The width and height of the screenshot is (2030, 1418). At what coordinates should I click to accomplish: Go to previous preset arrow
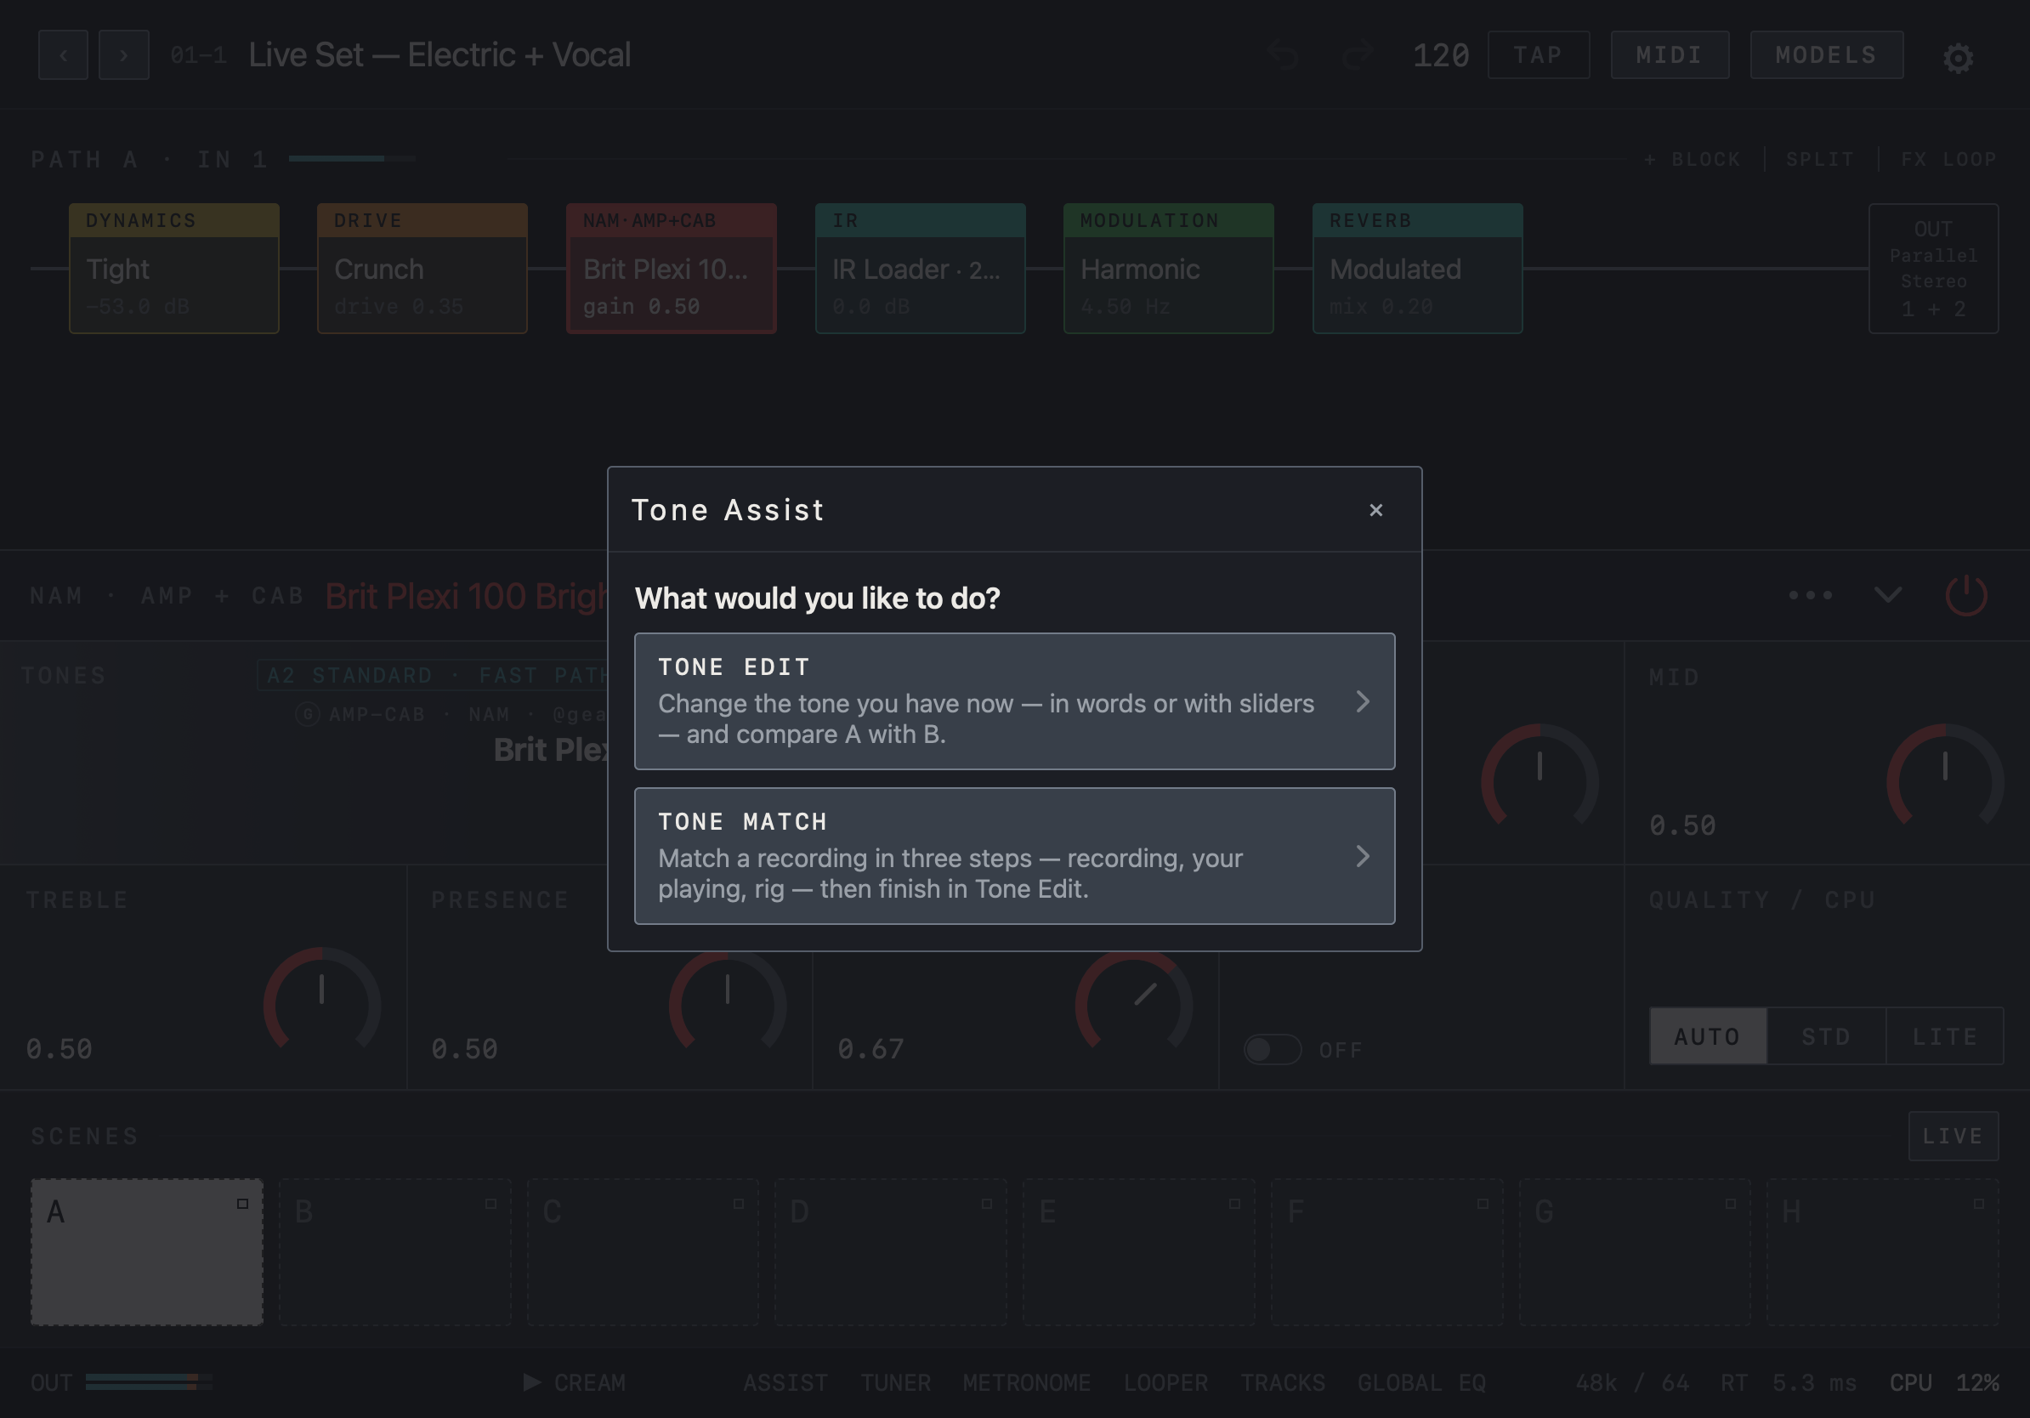[x=63, y=54]
